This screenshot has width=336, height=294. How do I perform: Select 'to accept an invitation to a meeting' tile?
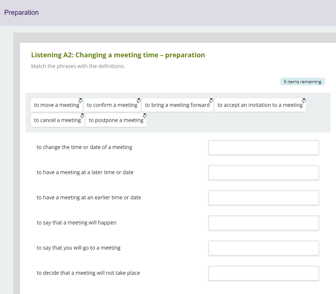click(260, 105)
